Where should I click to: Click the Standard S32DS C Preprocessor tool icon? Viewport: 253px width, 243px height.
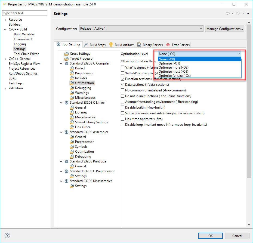click(x=66, y=171)
